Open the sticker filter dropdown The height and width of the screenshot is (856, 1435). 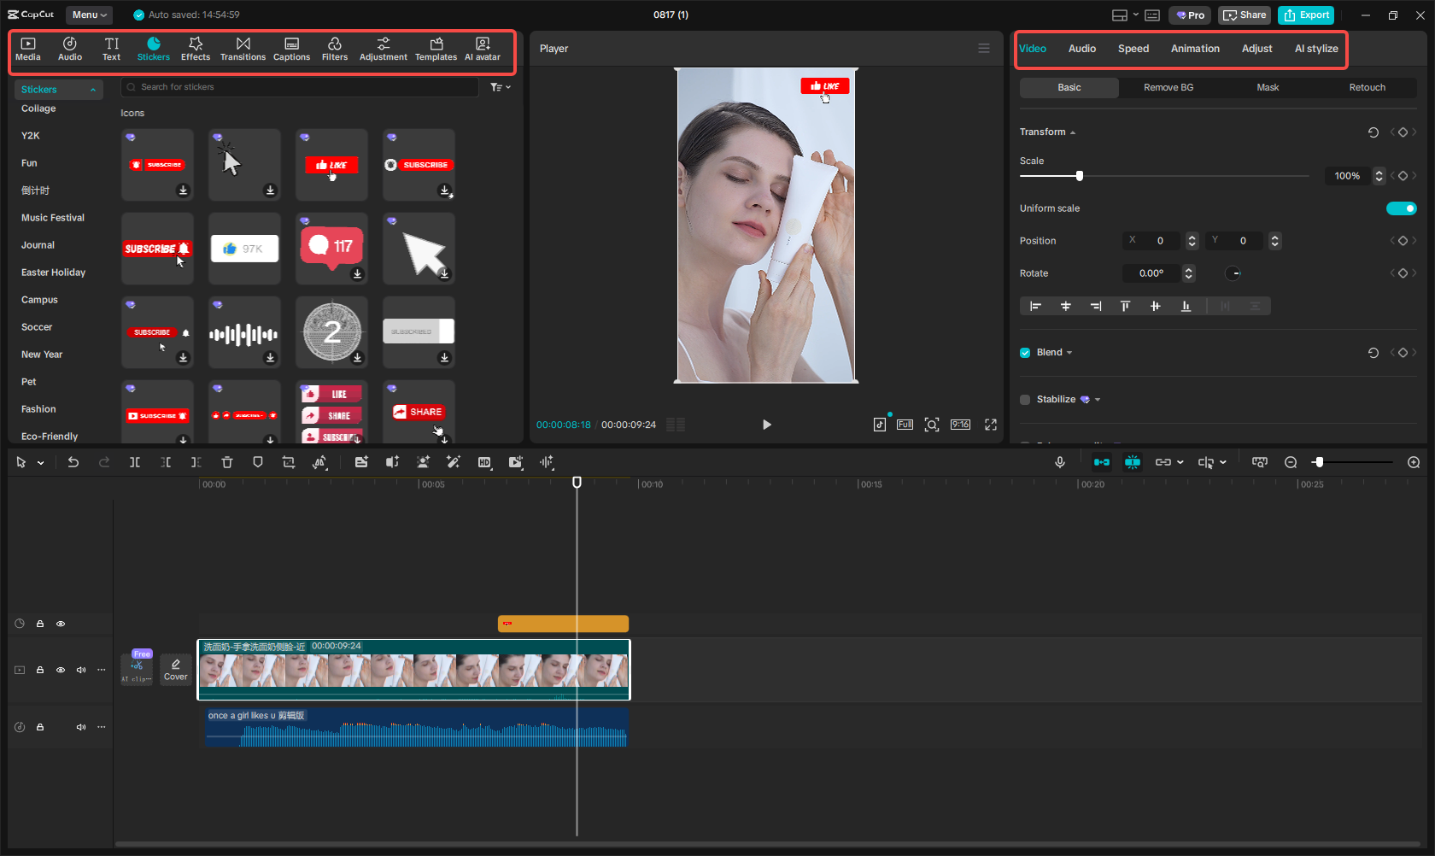[x=501, y=87]
